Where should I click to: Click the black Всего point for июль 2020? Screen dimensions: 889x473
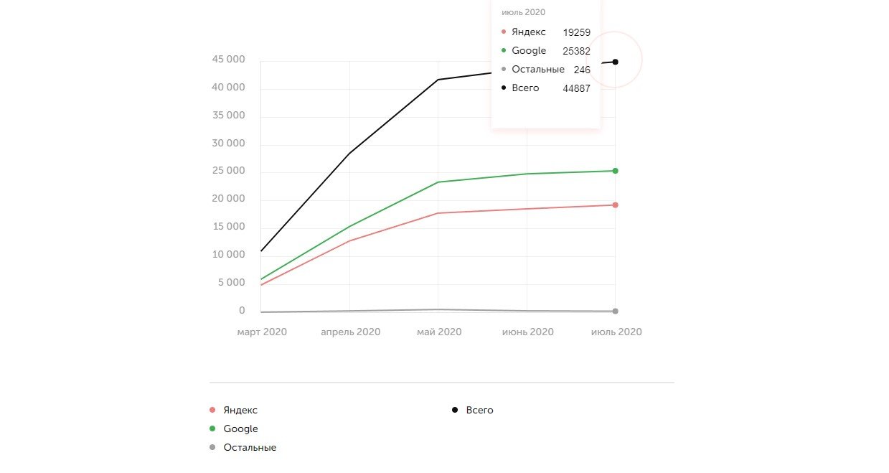click(616, 62)
